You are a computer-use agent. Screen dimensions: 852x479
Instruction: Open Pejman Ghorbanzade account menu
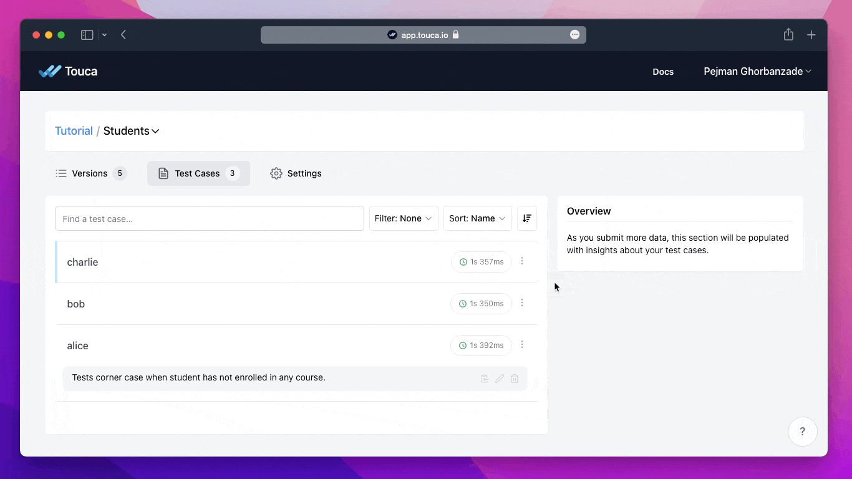click(757, 71)
